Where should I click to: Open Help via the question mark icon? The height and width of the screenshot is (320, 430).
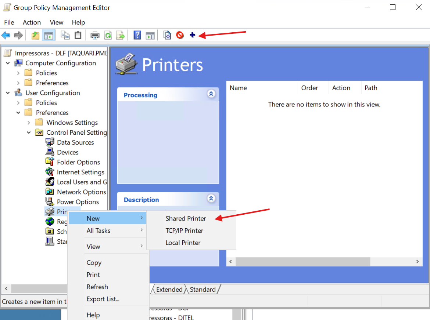pos(137,35)
